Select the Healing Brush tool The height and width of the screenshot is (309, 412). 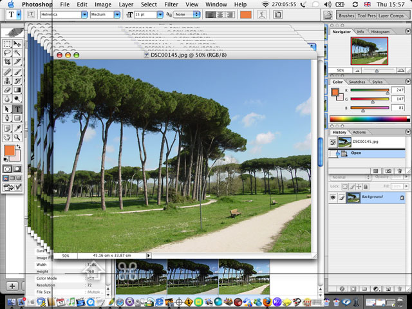(7, 71)
